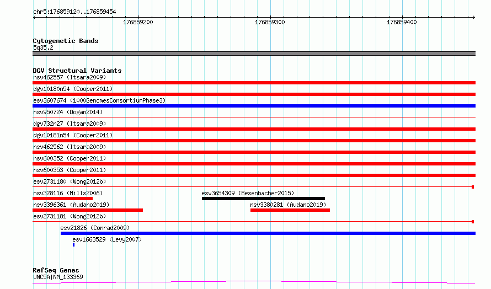
Task: Open variant nsv462562 (Itsara2009)
Action: (x=70, y=147)
